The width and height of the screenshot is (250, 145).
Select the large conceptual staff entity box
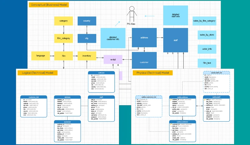coord(176,40)
